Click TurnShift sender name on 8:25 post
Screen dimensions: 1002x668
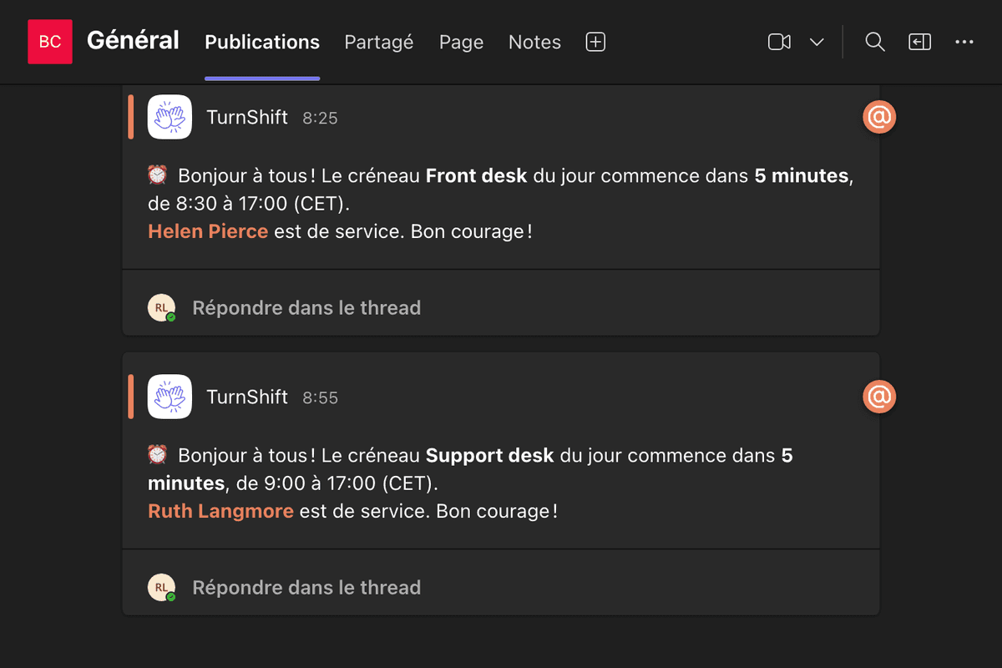pyautogui.click(x=247, y=118)
